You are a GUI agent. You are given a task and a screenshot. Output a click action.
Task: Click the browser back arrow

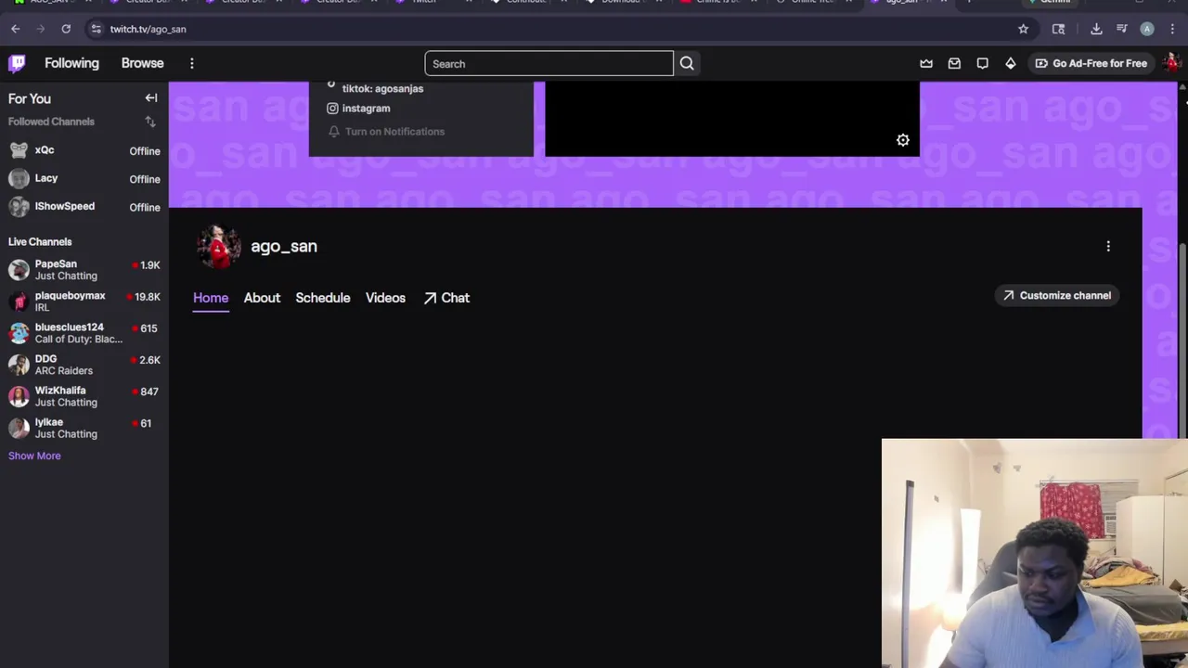tap(16, 29)
